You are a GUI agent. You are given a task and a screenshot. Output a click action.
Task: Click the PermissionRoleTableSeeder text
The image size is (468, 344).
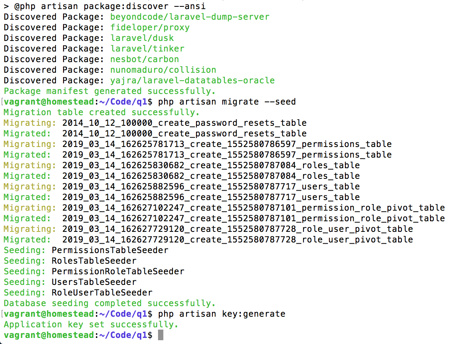[x=118, y=271]
